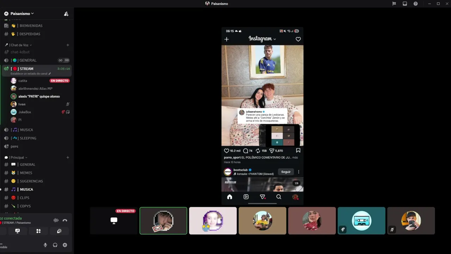Open the Instagram profile tab avatar
Screen dimensions: 451x254
click(295, 197)
